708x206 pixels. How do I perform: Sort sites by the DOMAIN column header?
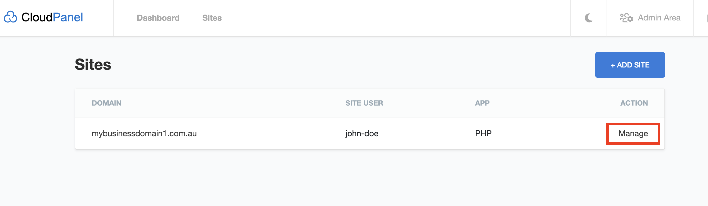pos(107,103)
